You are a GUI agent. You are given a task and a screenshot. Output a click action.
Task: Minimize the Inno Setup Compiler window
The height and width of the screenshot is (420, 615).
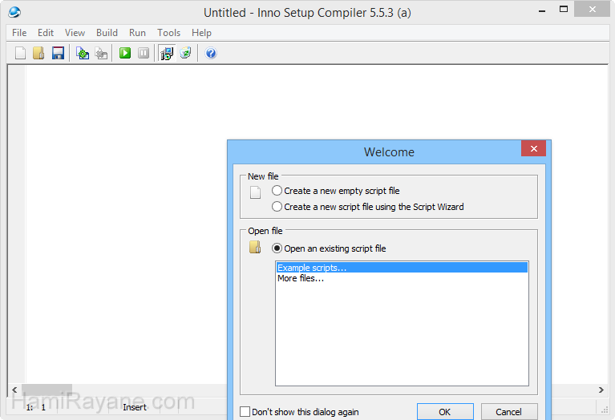pyautogui.click(x=542, y=10)
